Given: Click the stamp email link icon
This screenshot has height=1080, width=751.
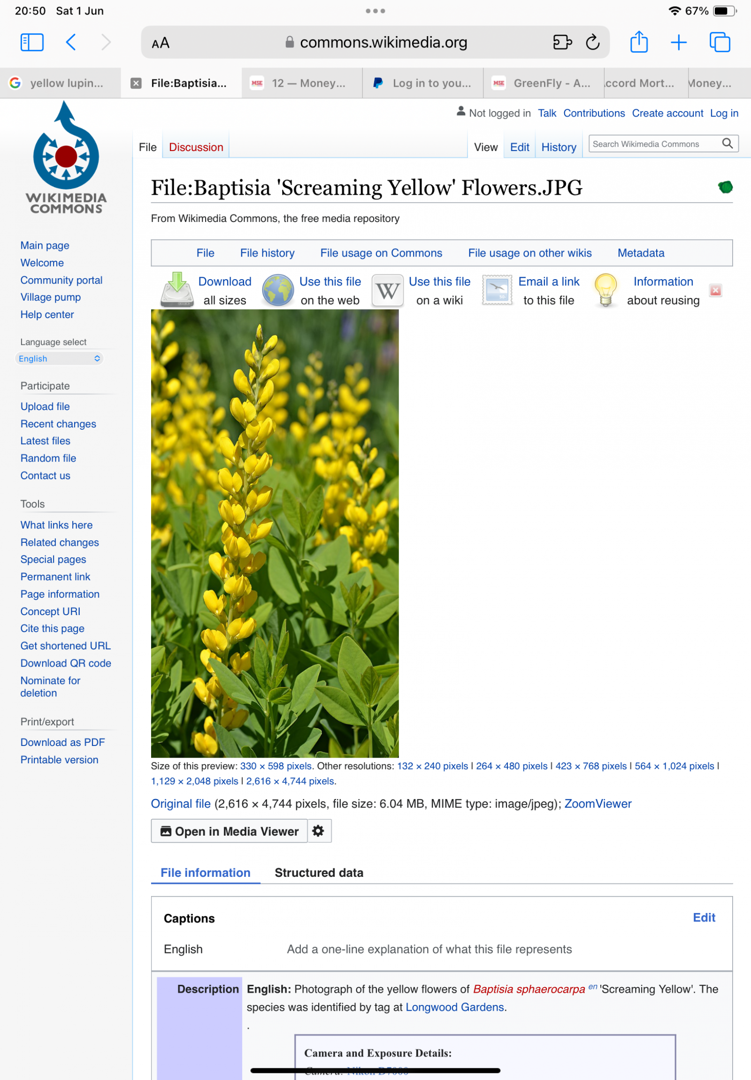Looking at the screenshot, I should (x=497, y=290).
